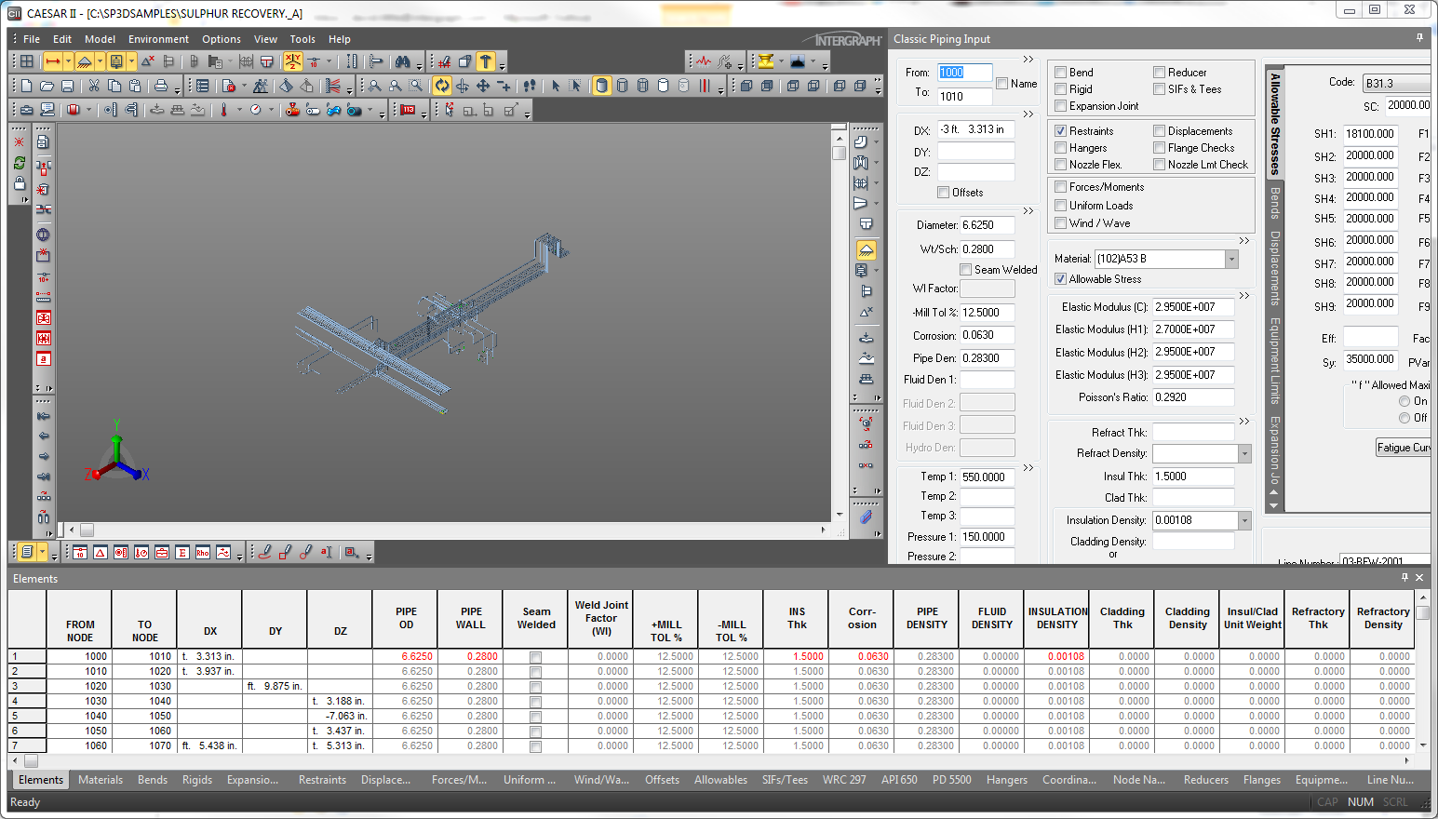Click the PIPE OD column header
This screenshot has height=819, width=1438.
405,618
